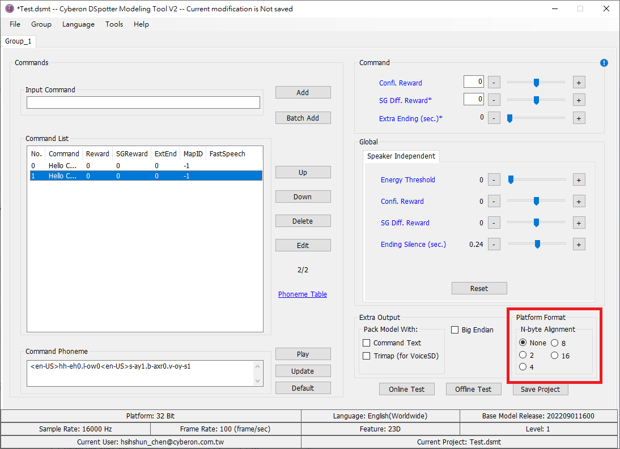The image size is (620, 449).
Task: Decrease Global SG Diff. Reward with minus button
Action: [494, 223]
